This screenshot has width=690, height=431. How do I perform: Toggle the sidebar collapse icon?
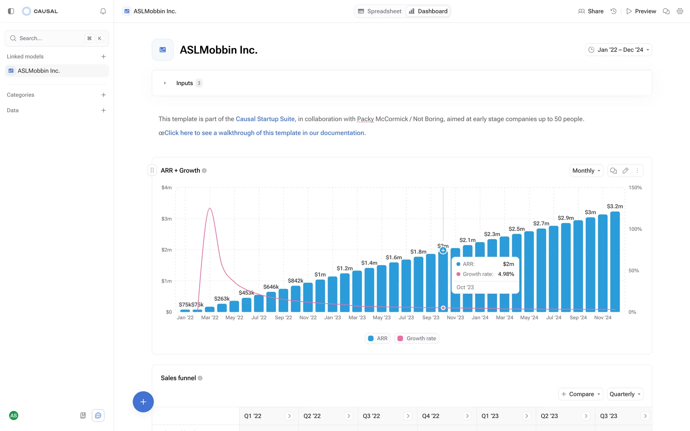[x=11, y=11]
